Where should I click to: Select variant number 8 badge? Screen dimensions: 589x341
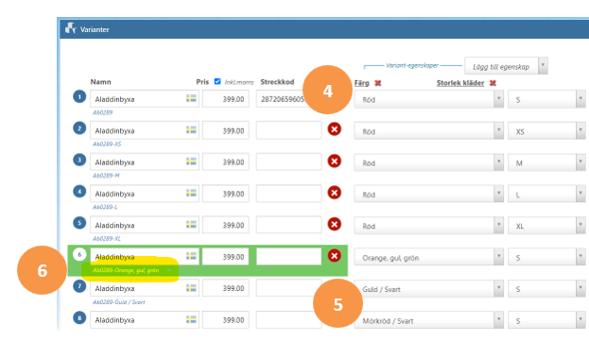(79, 318)
